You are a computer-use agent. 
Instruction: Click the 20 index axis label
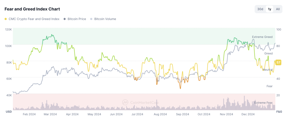278,95
